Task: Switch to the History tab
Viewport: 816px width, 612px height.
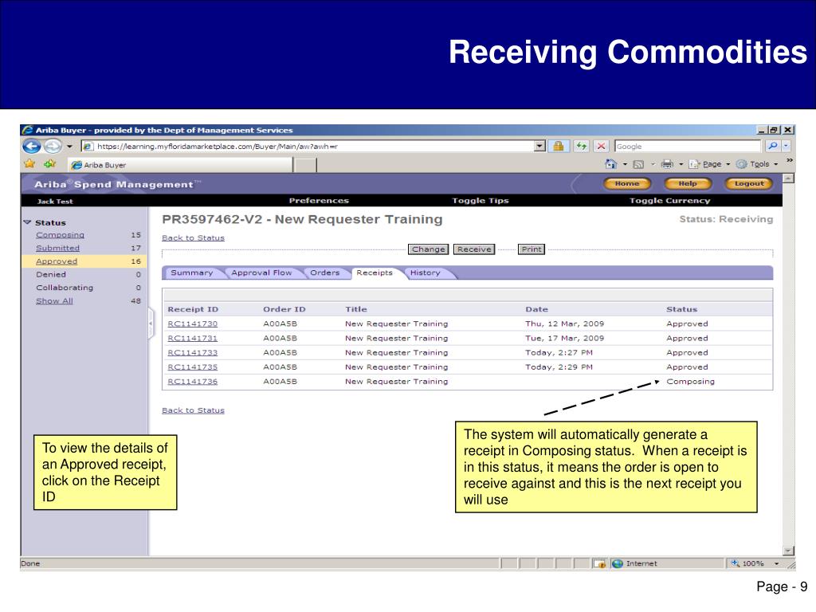Action: [x=426, y=273]
